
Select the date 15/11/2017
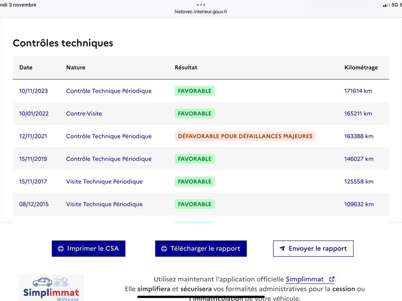(x=33, y=182)
